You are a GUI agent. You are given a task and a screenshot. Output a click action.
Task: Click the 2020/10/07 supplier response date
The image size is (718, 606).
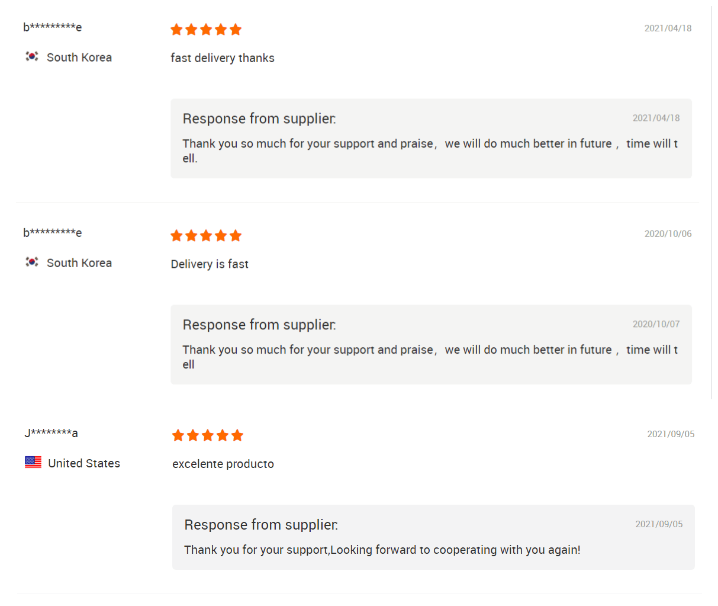[656, 324]
